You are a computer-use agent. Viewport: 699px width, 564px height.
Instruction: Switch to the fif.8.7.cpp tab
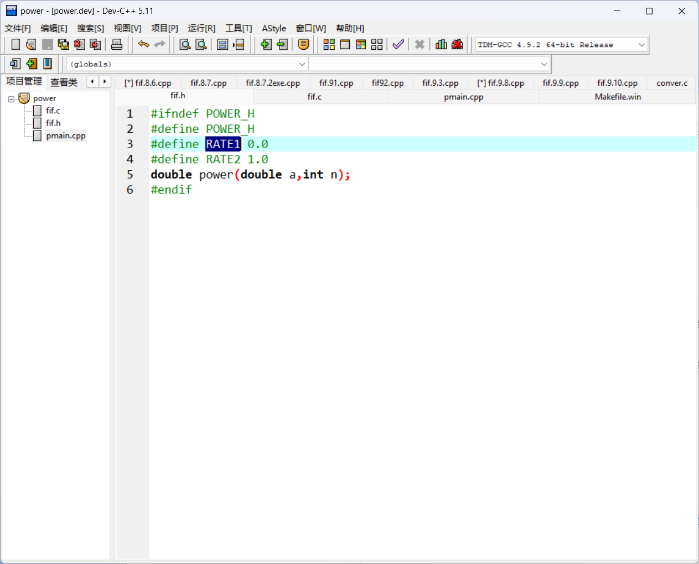click(209, 83)
